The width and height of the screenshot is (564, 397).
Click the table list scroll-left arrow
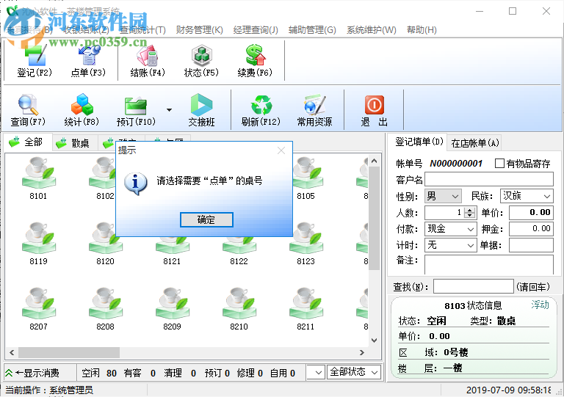click(x=12, y=352)
